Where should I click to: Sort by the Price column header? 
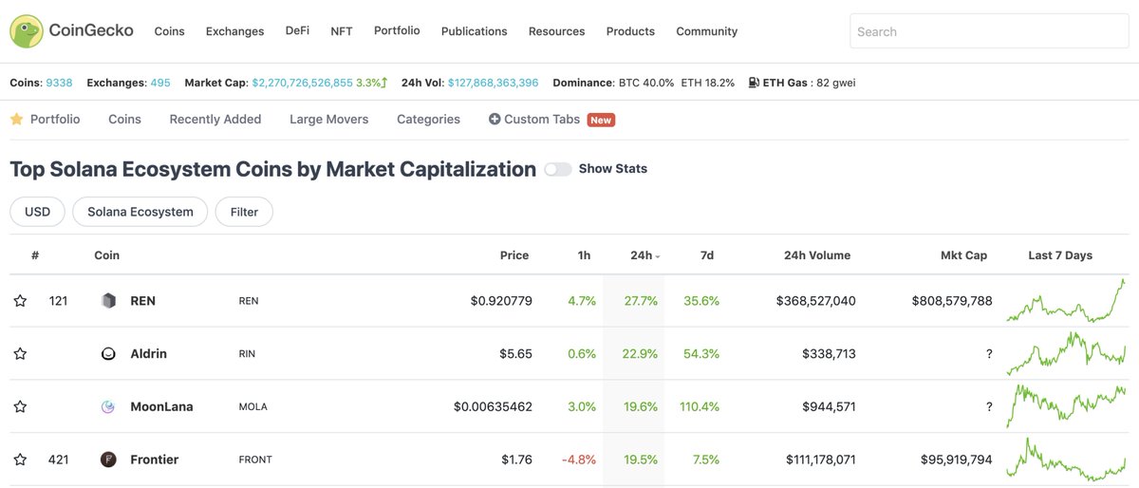click(514, 255)
